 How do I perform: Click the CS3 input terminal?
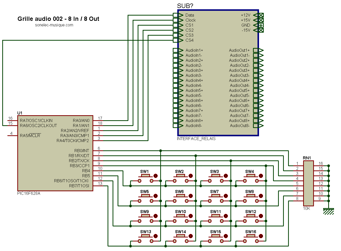pyautogui.click(x=178, y=35)
